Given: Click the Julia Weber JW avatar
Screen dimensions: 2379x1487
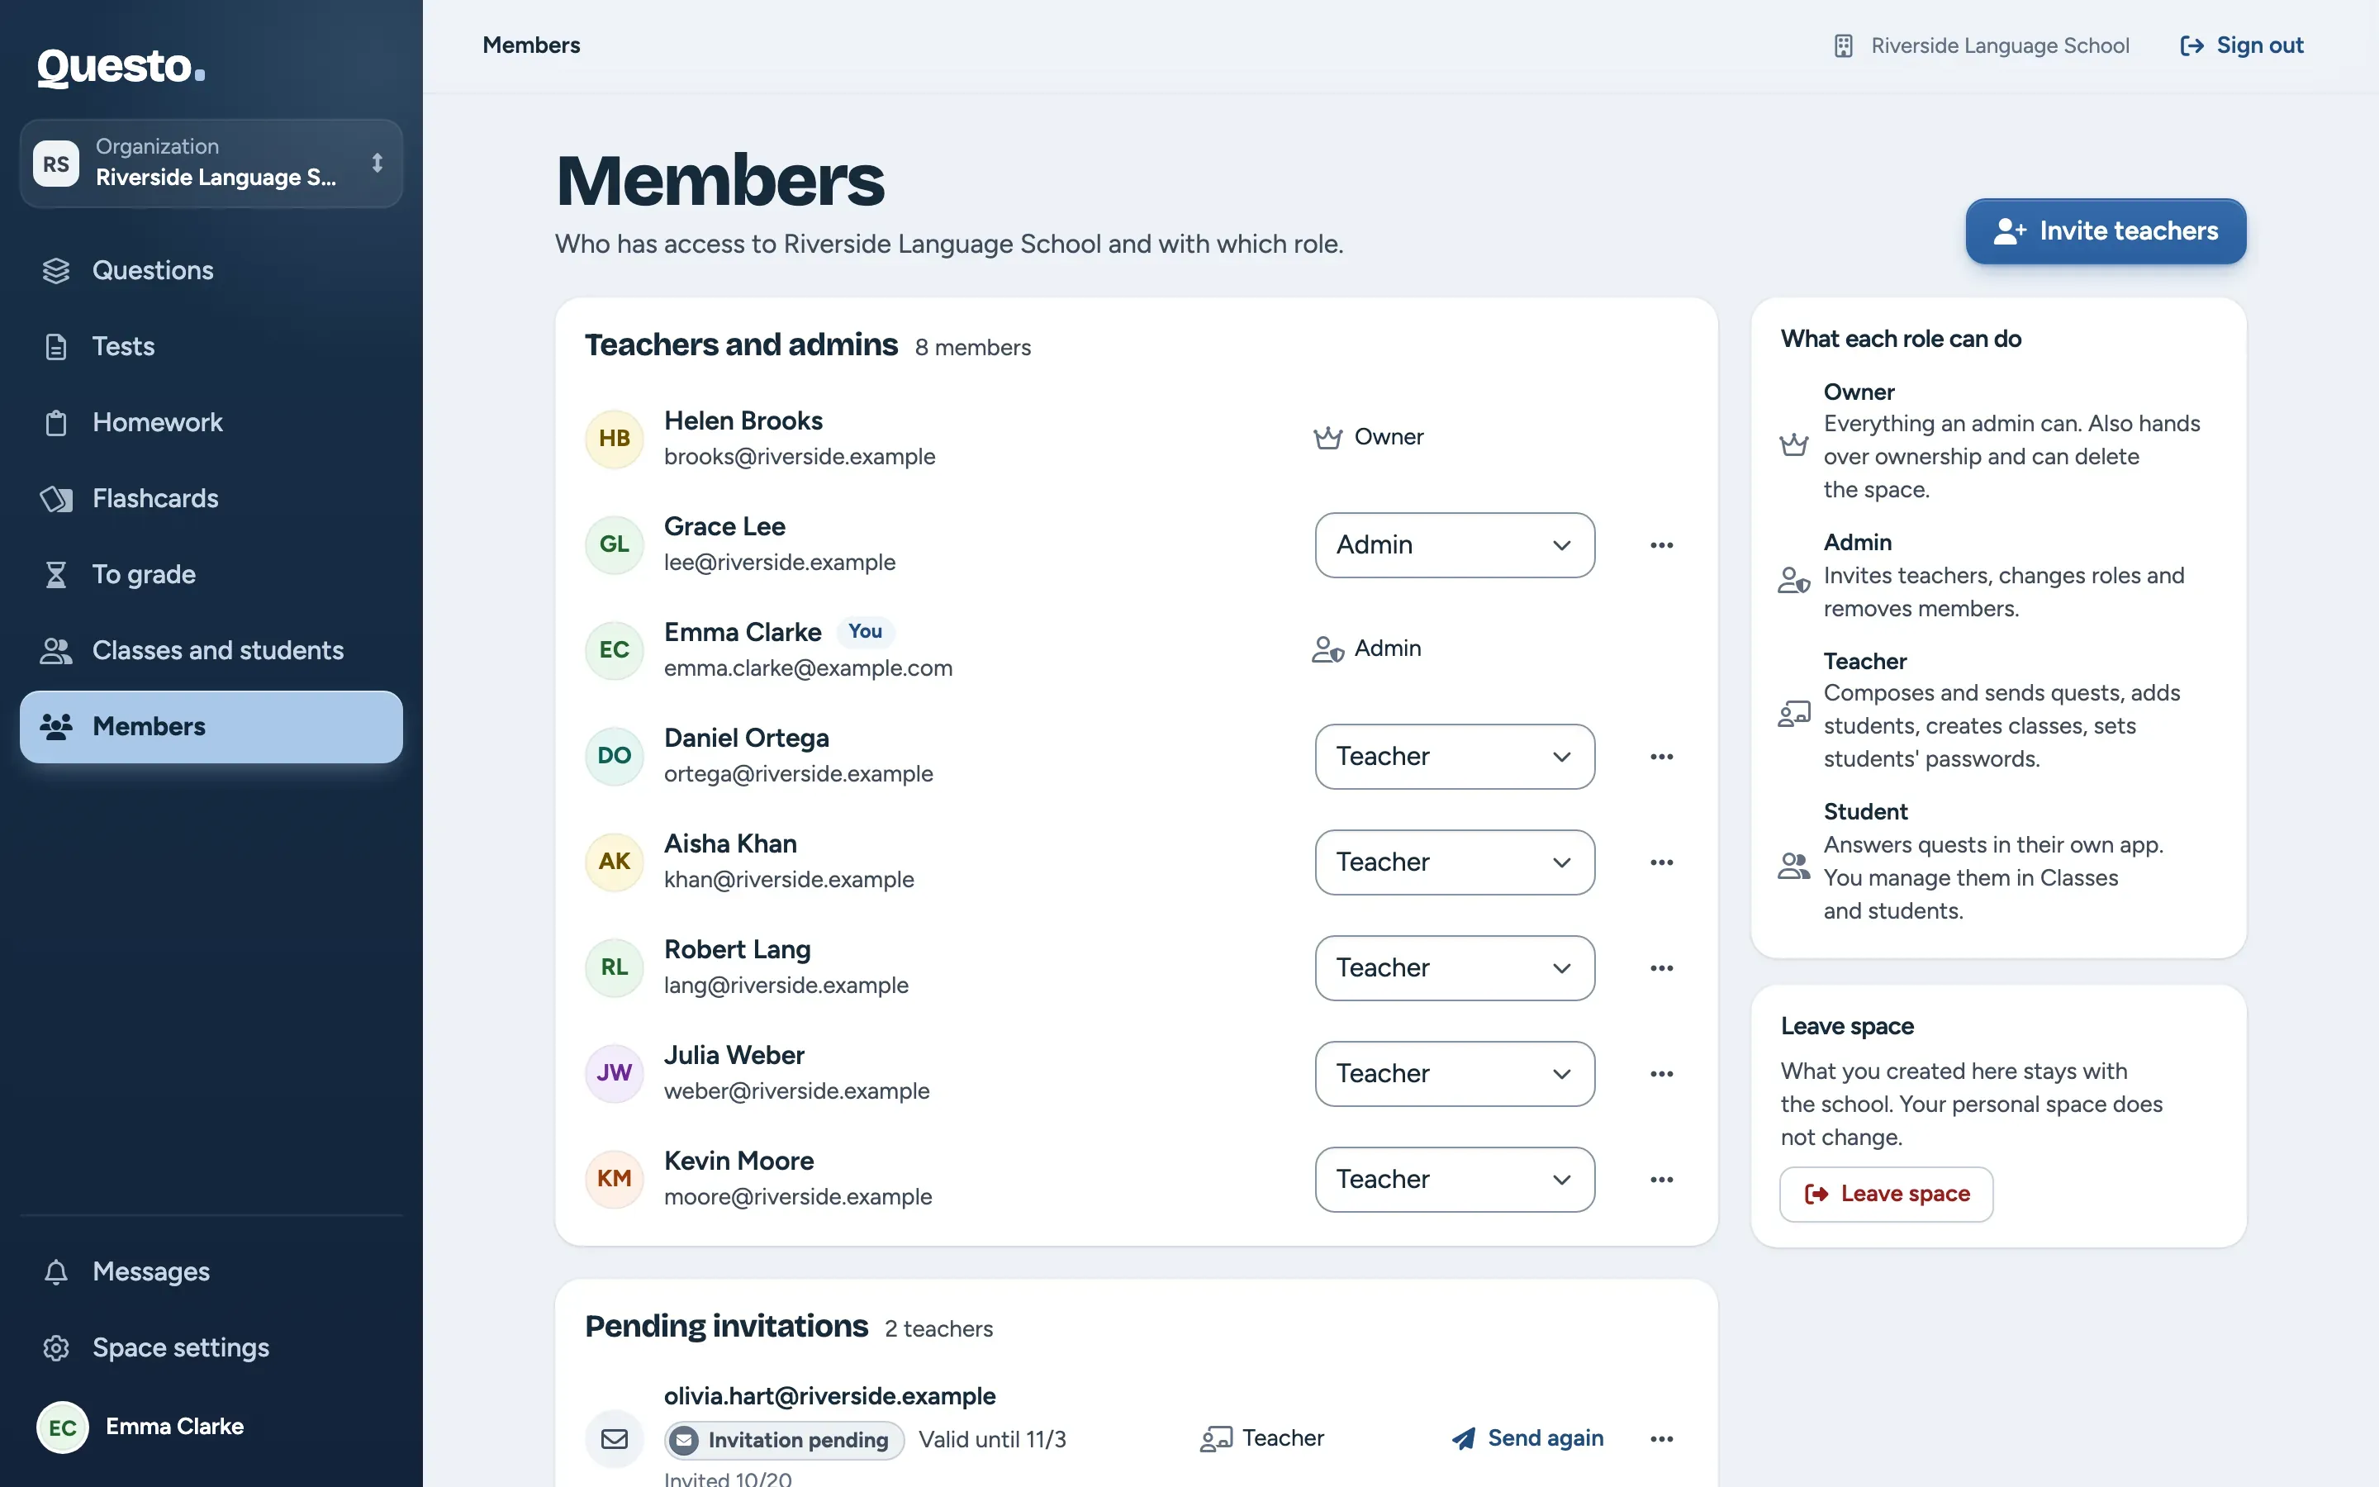Looking at the screenshot, I should click(615, 1073).
